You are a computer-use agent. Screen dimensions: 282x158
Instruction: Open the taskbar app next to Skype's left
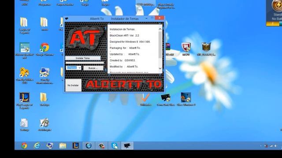[x=102, y=146]
